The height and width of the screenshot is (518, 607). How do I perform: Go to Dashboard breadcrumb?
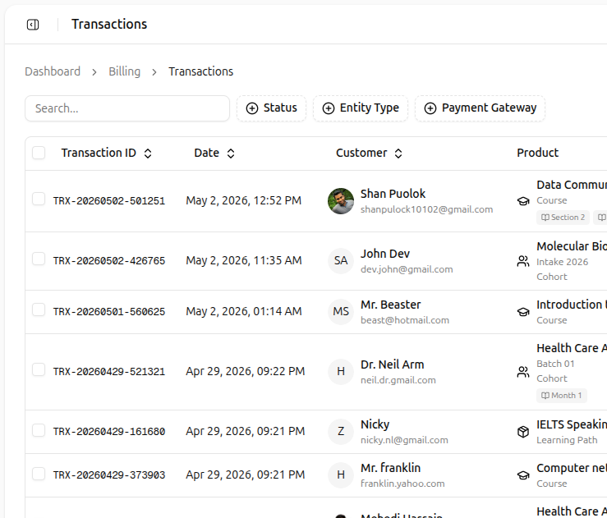pos(53,71)
